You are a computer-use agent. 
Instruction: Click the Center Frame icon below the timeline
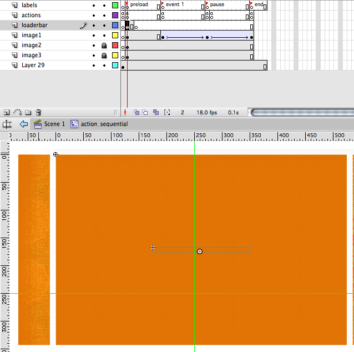point(125,112)
